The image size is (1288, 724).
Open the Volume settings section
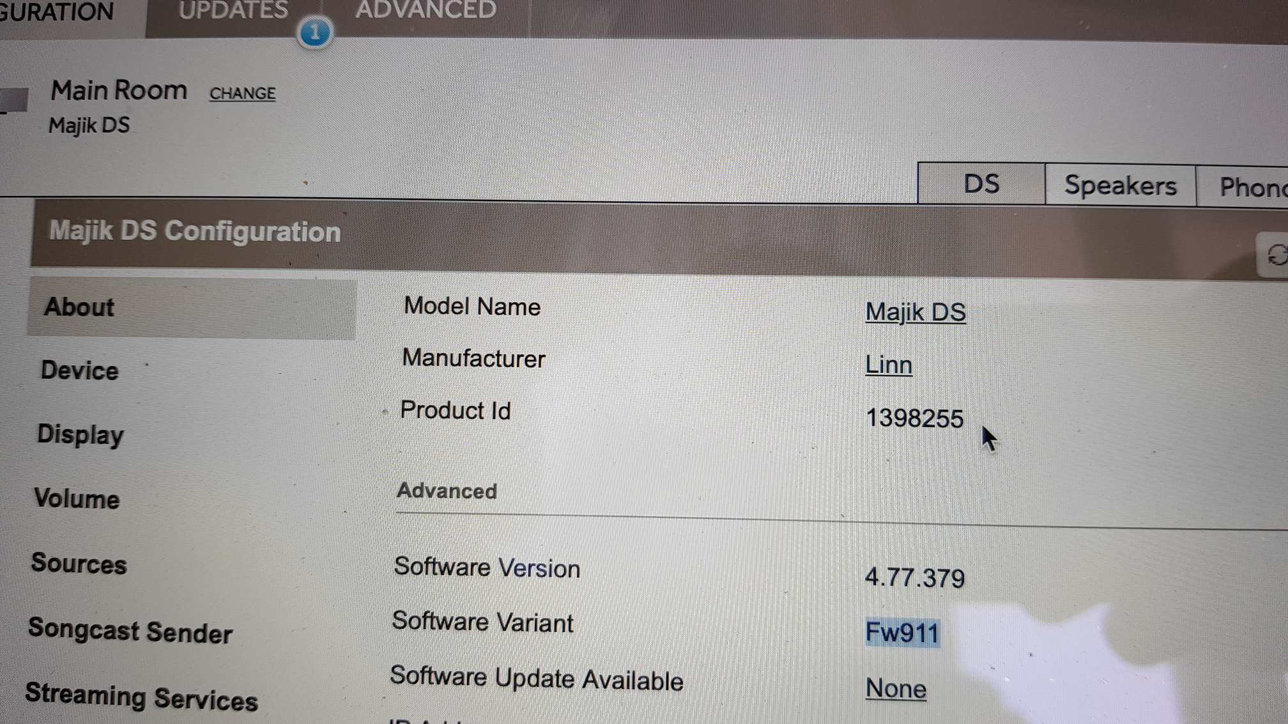click(x=77, y=499)
